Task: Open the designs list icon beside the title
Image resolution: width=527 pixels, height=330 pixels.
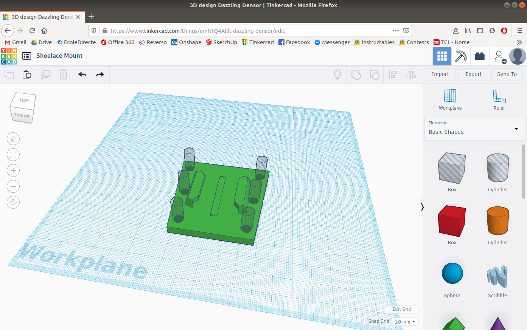Action: (x=26, y=56)
